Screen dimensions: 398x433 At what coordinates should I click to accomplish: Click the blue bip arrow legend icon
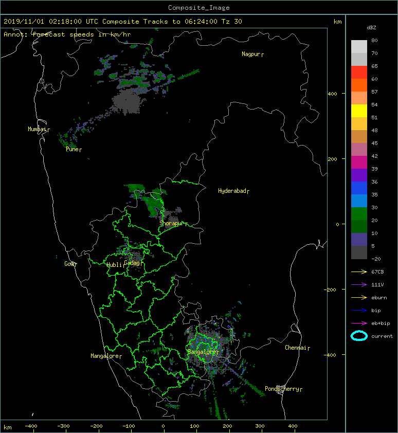click(359, 311)
